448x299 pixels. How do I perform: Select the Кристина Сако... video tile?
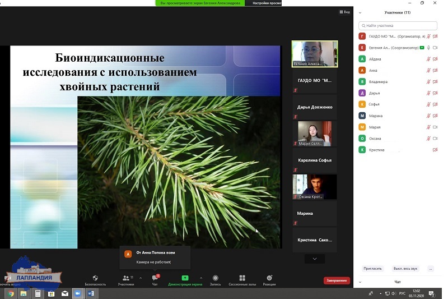tap(315, 240)
